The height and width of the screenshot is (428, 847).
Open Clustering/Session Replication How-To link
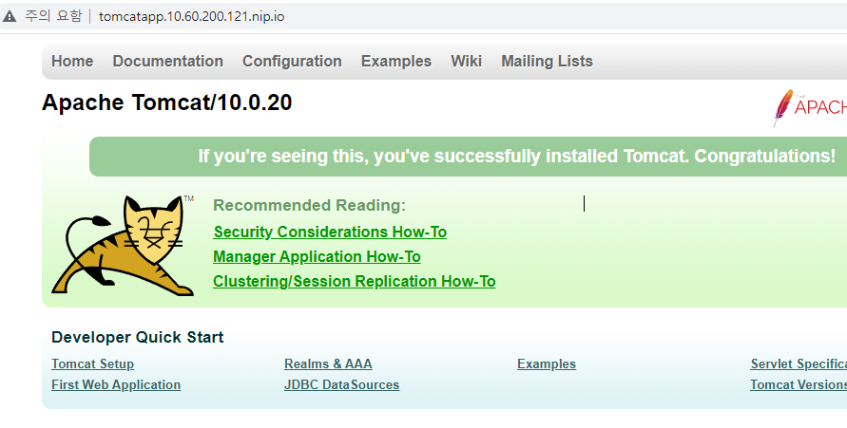pos(355,282)
